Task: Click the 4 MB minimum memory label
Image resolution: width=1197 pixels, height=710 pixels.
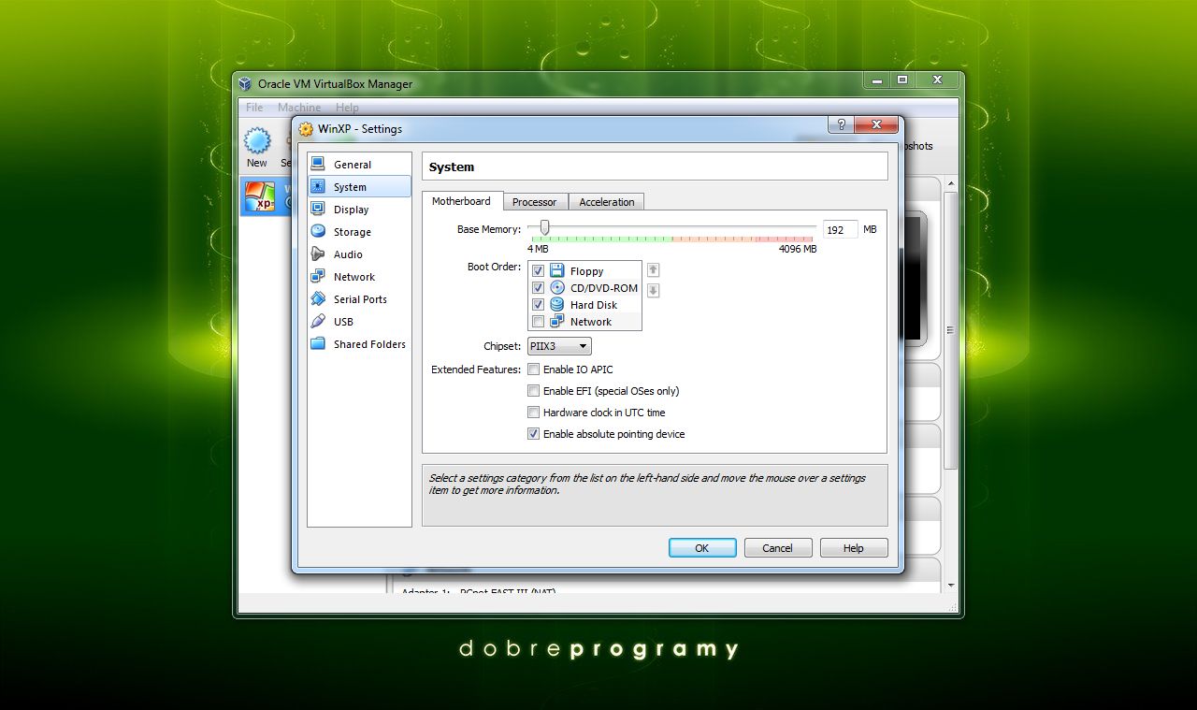Action: pos(538,249)
